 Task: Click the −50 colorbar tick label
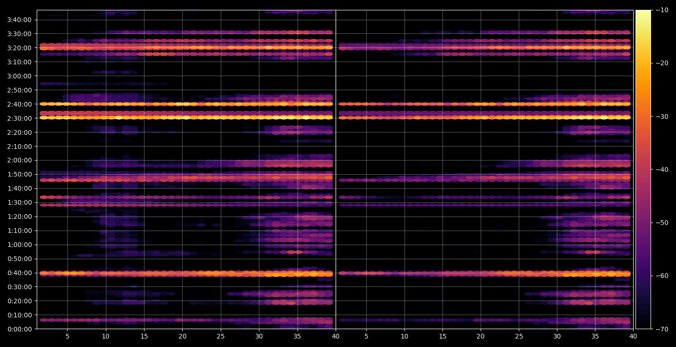point(662,223)
